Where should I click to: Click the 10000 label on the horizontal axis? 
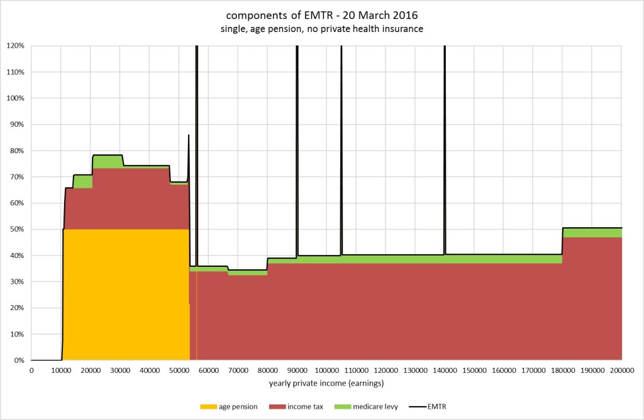point(61,370)
